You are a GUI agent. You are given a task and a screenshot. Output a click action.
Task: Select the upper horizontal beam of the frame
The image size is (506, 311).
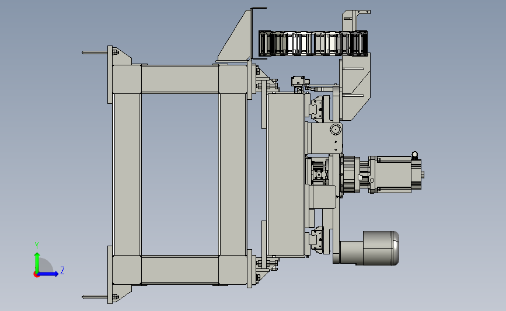(x=180, y=79)
